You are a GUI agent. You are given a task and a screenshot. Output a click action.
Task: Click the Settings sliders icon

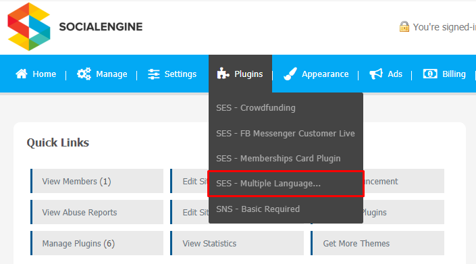tap(154, 74)
